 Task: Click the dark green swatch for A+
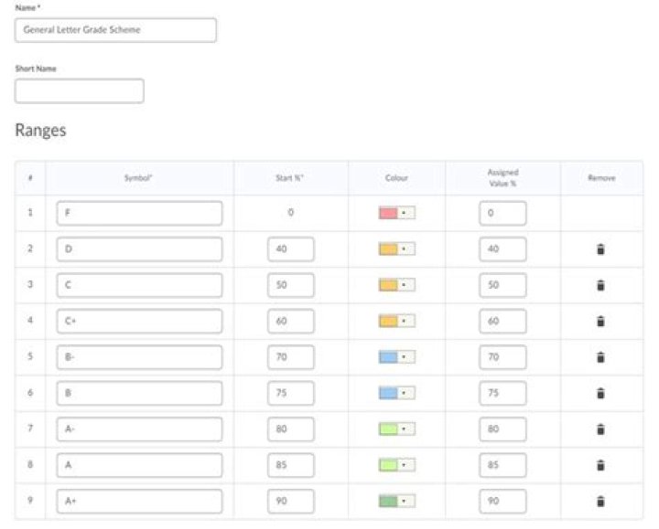388,501
